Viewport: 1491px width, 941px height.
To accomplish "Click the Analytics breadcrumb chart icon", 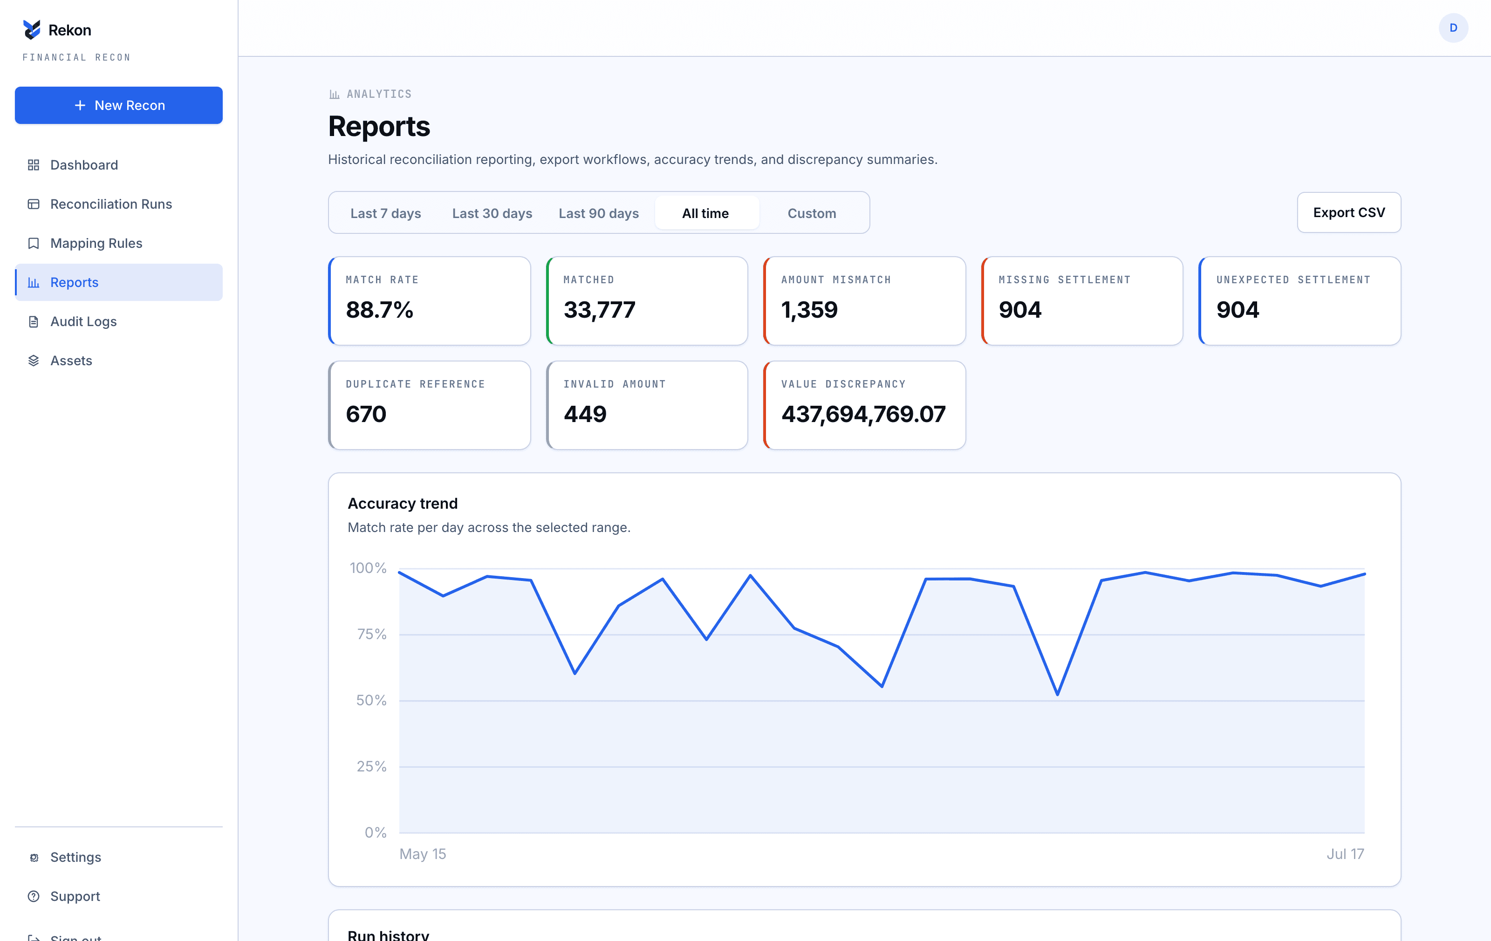I will 335,94.
